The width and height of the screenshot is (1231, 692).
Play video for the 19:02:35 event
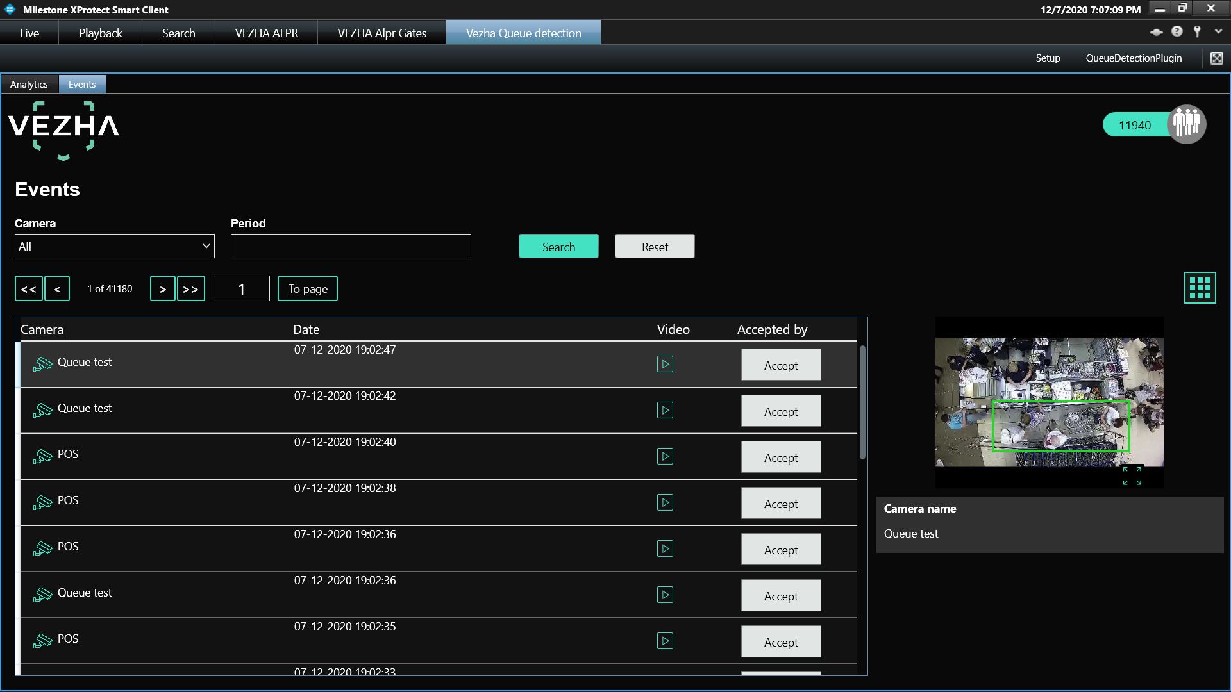[x=665, y=641]
